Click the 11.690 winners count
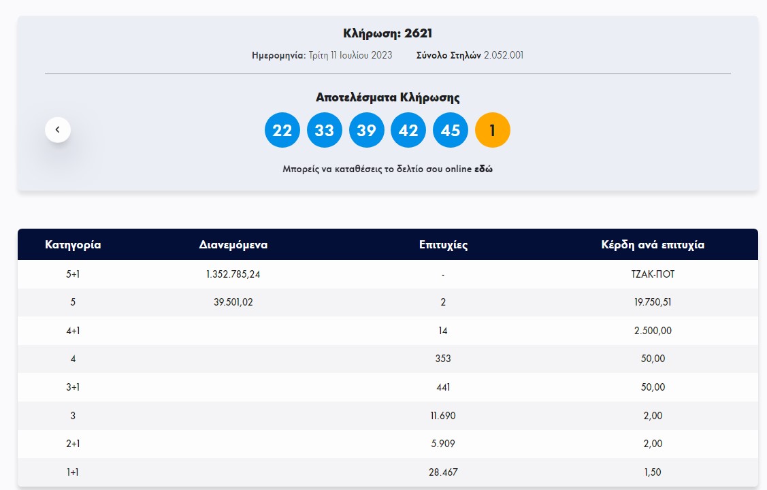The width and height of the screenshot is (767, 490). pos(443,416)
